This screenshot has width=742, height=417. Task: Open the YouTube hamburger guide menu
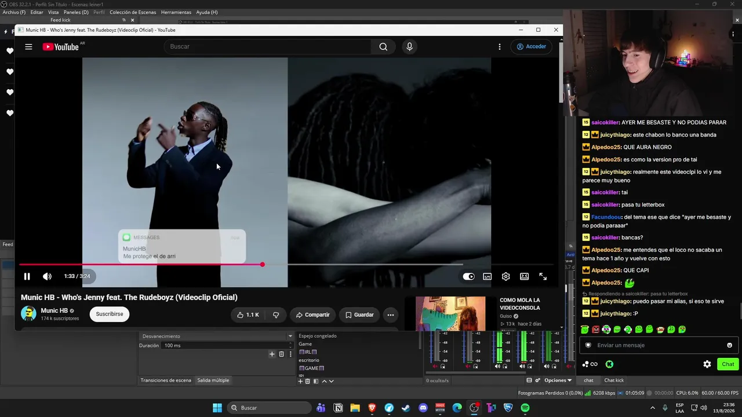click(28, 47)
